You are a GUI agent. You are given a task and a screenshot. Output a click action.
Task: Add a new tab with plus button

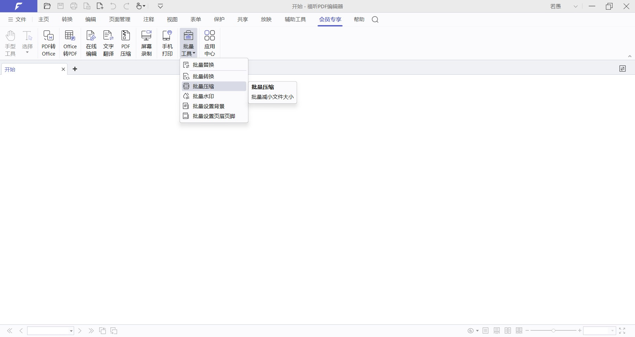tap(75, 69)
